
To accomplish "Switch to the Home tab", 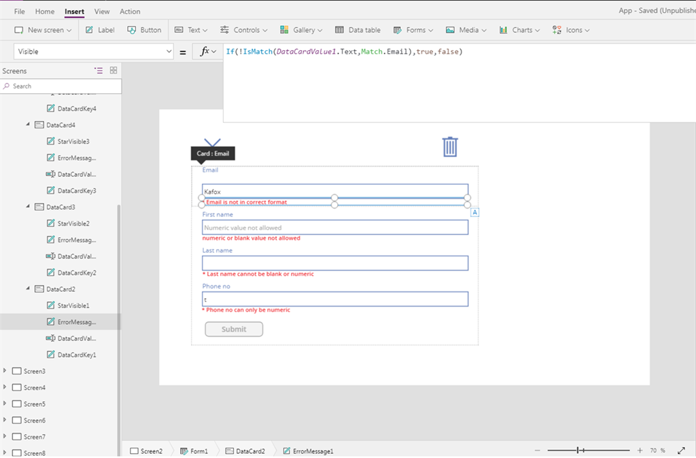I will (x=45, y=12).
